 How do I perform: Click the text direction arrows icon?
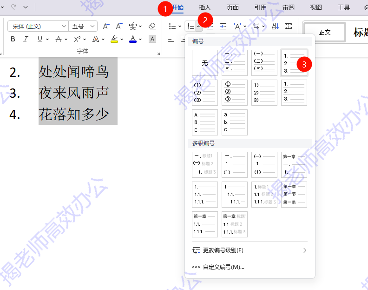[x=256, y=26]
